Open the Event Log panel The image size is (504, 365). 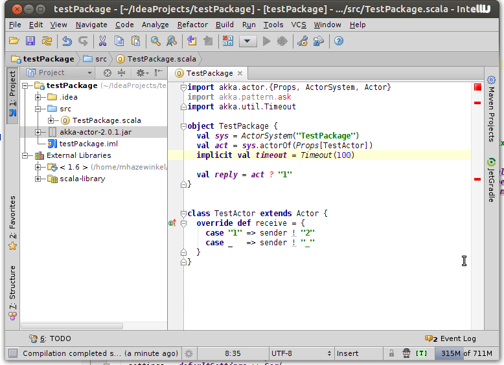(450, 338)
